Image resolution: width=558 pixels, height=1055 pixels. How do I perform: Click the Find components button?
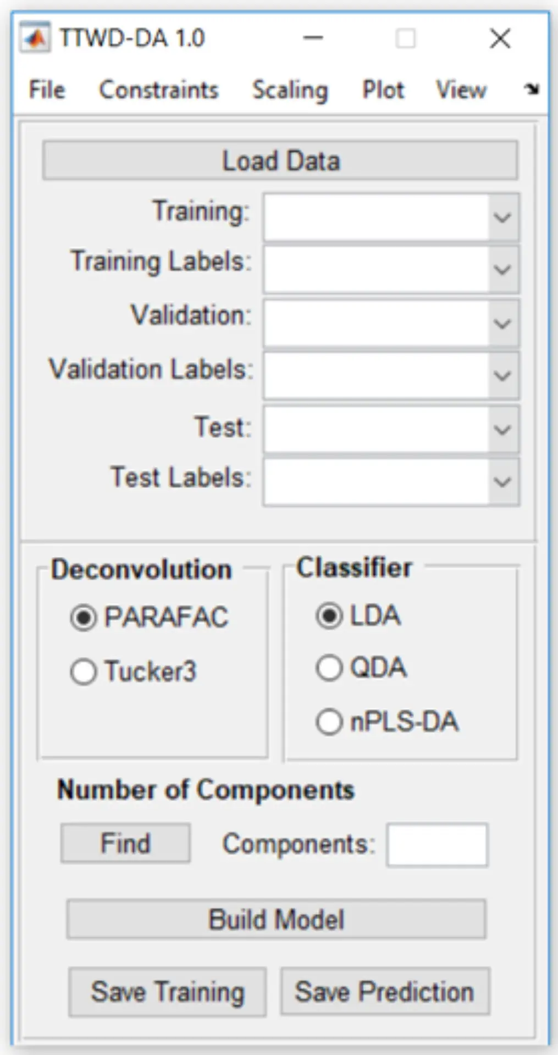click(125, 843)
